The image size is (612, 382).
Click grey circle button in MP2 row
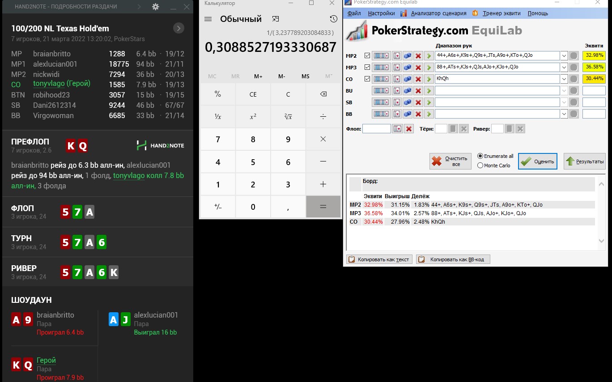[x=574, y=55]
